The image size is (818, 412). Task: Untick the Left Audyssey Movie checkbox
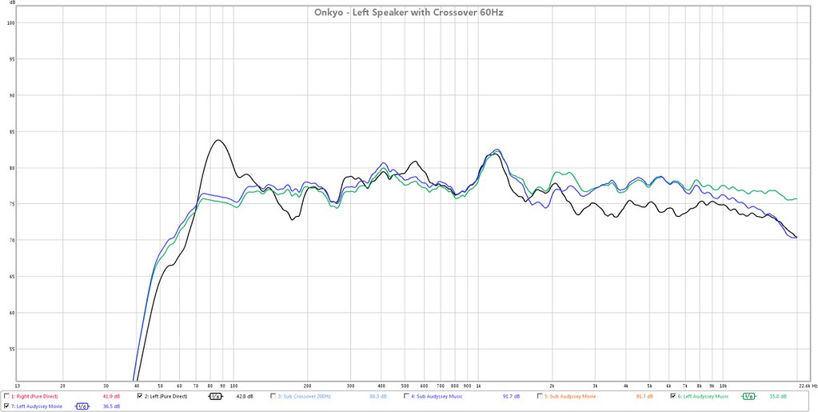point(7,406)
